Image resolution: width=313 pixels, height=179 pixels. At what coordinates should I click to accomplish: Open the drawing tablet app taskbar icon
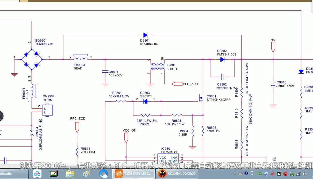pyautogui.click(x=54, y=174)
